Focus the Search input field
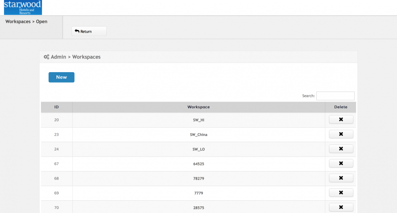The image size is (397, 213). 335,96
